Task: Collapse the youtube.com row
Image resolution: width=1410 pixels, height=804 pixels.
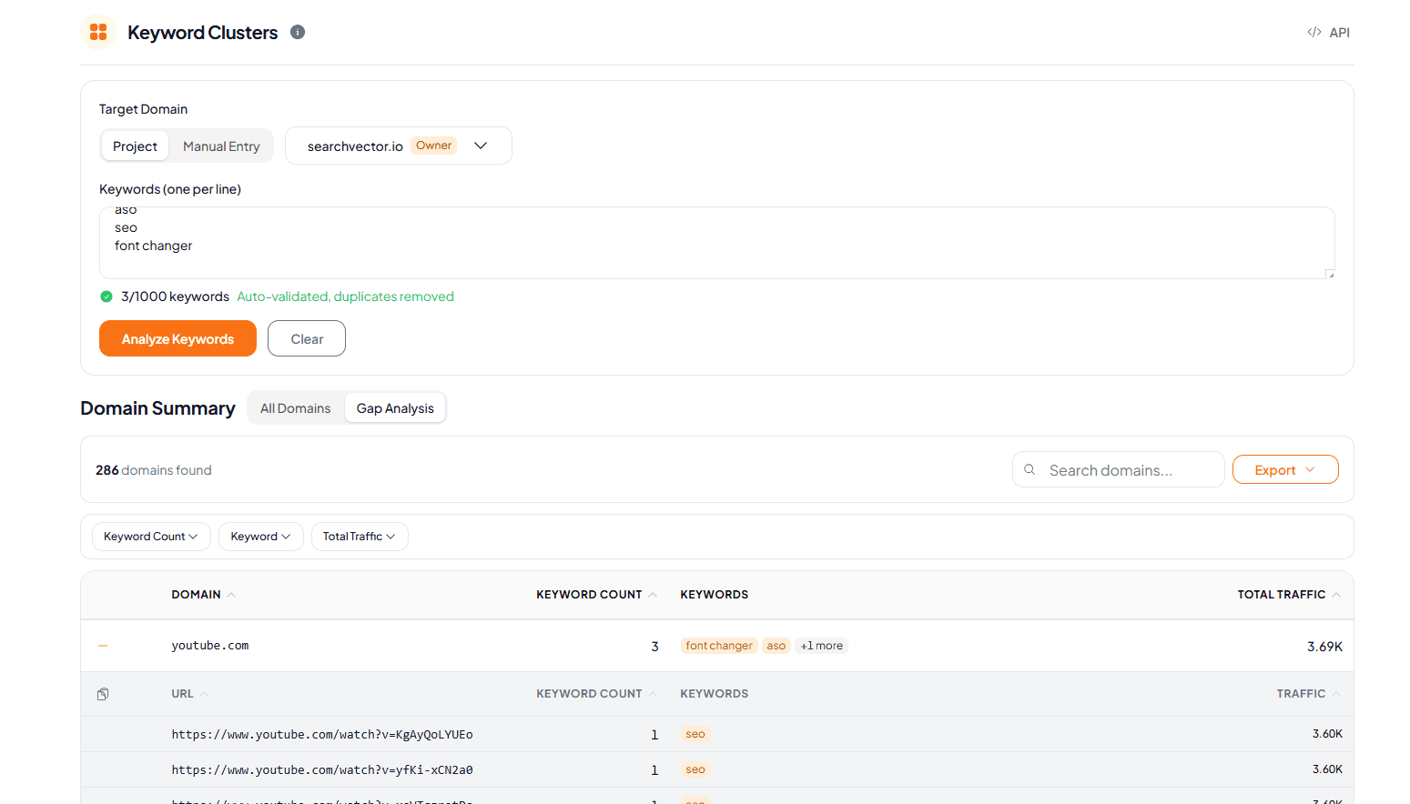Action: pyautogui.click(x=103, y=646)
